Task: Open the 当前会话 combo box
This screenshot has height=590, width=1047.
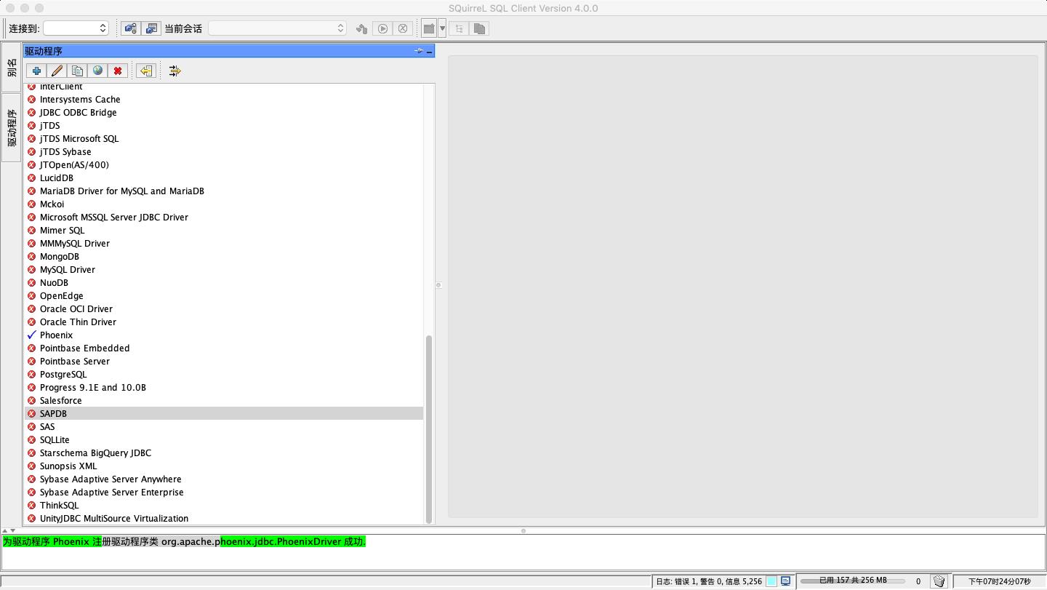Action: [277, 28]
